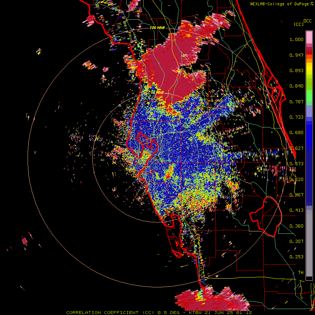This screenshot has height=315, width=315.
Task: Select the 1.000 scale value
Action: pyautogui.click(x=296, y=39)
